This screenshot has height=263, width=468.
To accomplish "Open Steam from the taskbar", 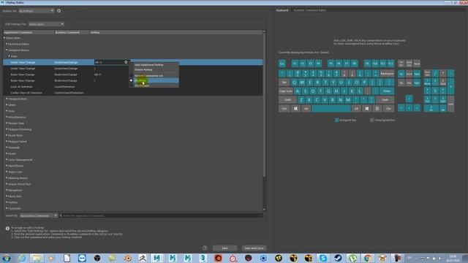I will pyautogui.click(x=338, y=258).
